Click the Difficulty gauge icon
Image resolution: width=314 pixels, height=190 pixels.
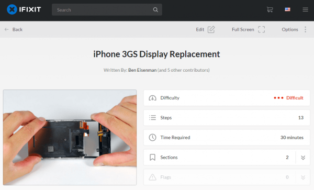tap(152, 98)
